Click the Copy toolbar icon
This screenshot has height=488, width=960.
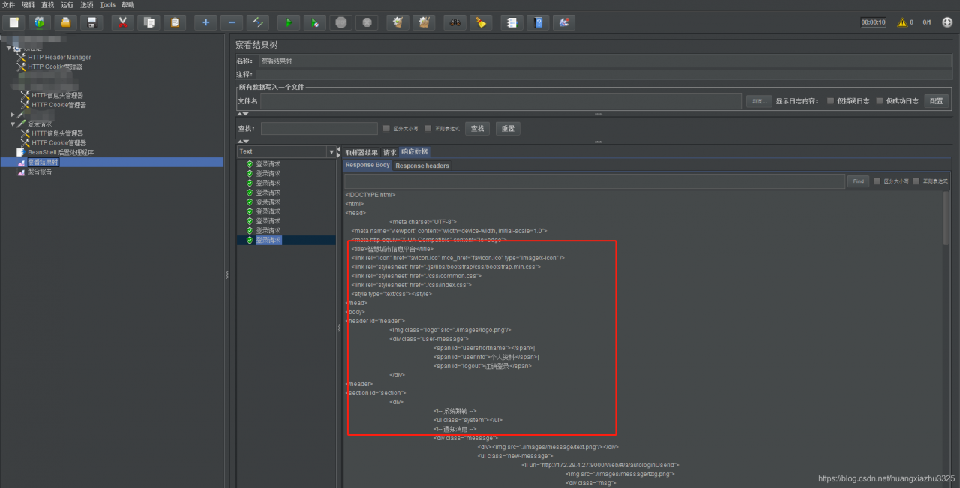148,22
